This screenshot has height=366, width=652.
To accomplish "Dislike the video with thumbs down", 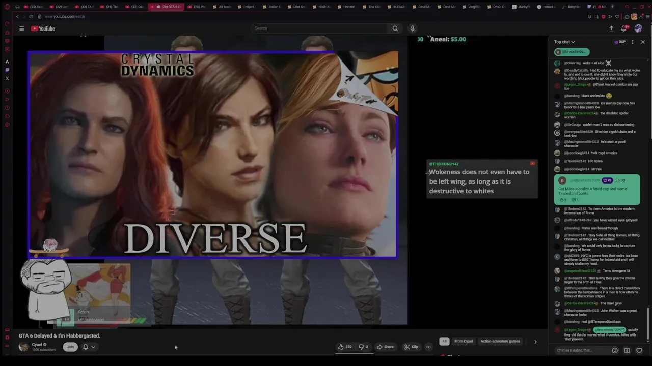I will click(x=364, y=347).
